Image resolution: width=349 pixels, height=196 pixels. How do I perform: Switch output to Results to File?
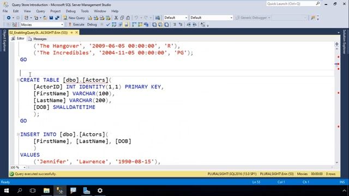click(166, 24)
